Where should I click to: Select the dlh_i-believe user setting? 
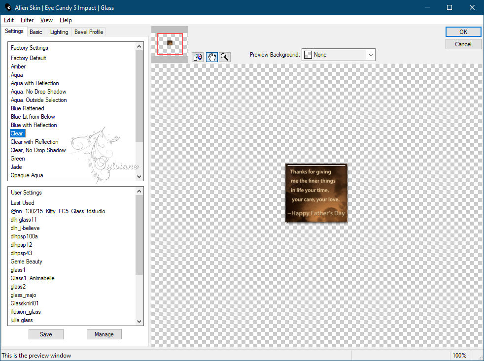tap(25, 228)
